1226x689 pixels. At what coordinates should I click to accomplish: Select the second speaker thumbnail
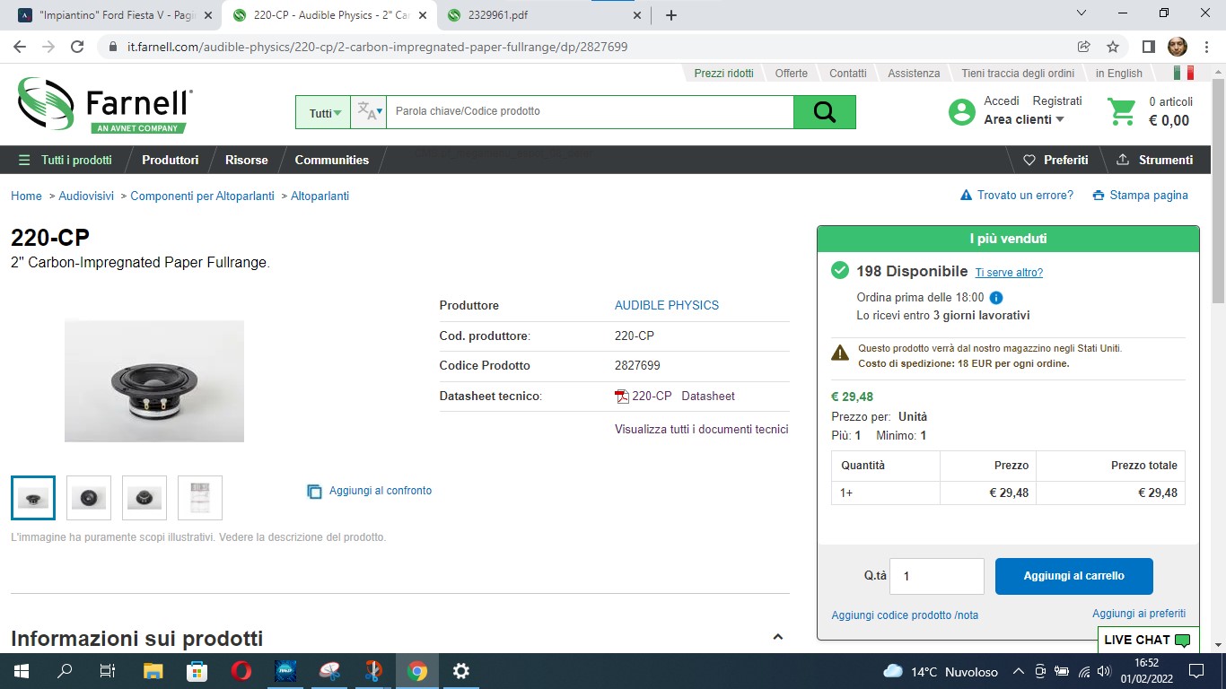click(x=89, y=498)
